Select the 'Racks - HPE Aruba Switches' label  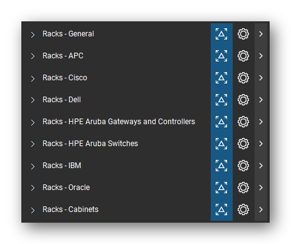coord(90,144)
